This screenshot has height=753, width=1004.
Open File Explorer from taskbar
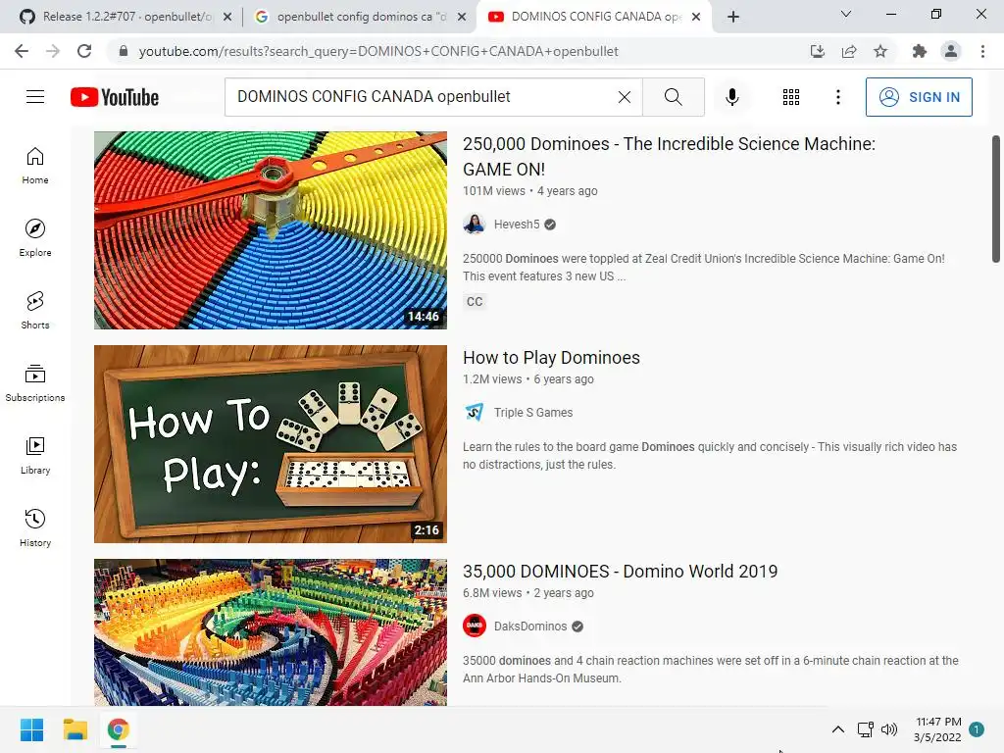tap(75, 729)
